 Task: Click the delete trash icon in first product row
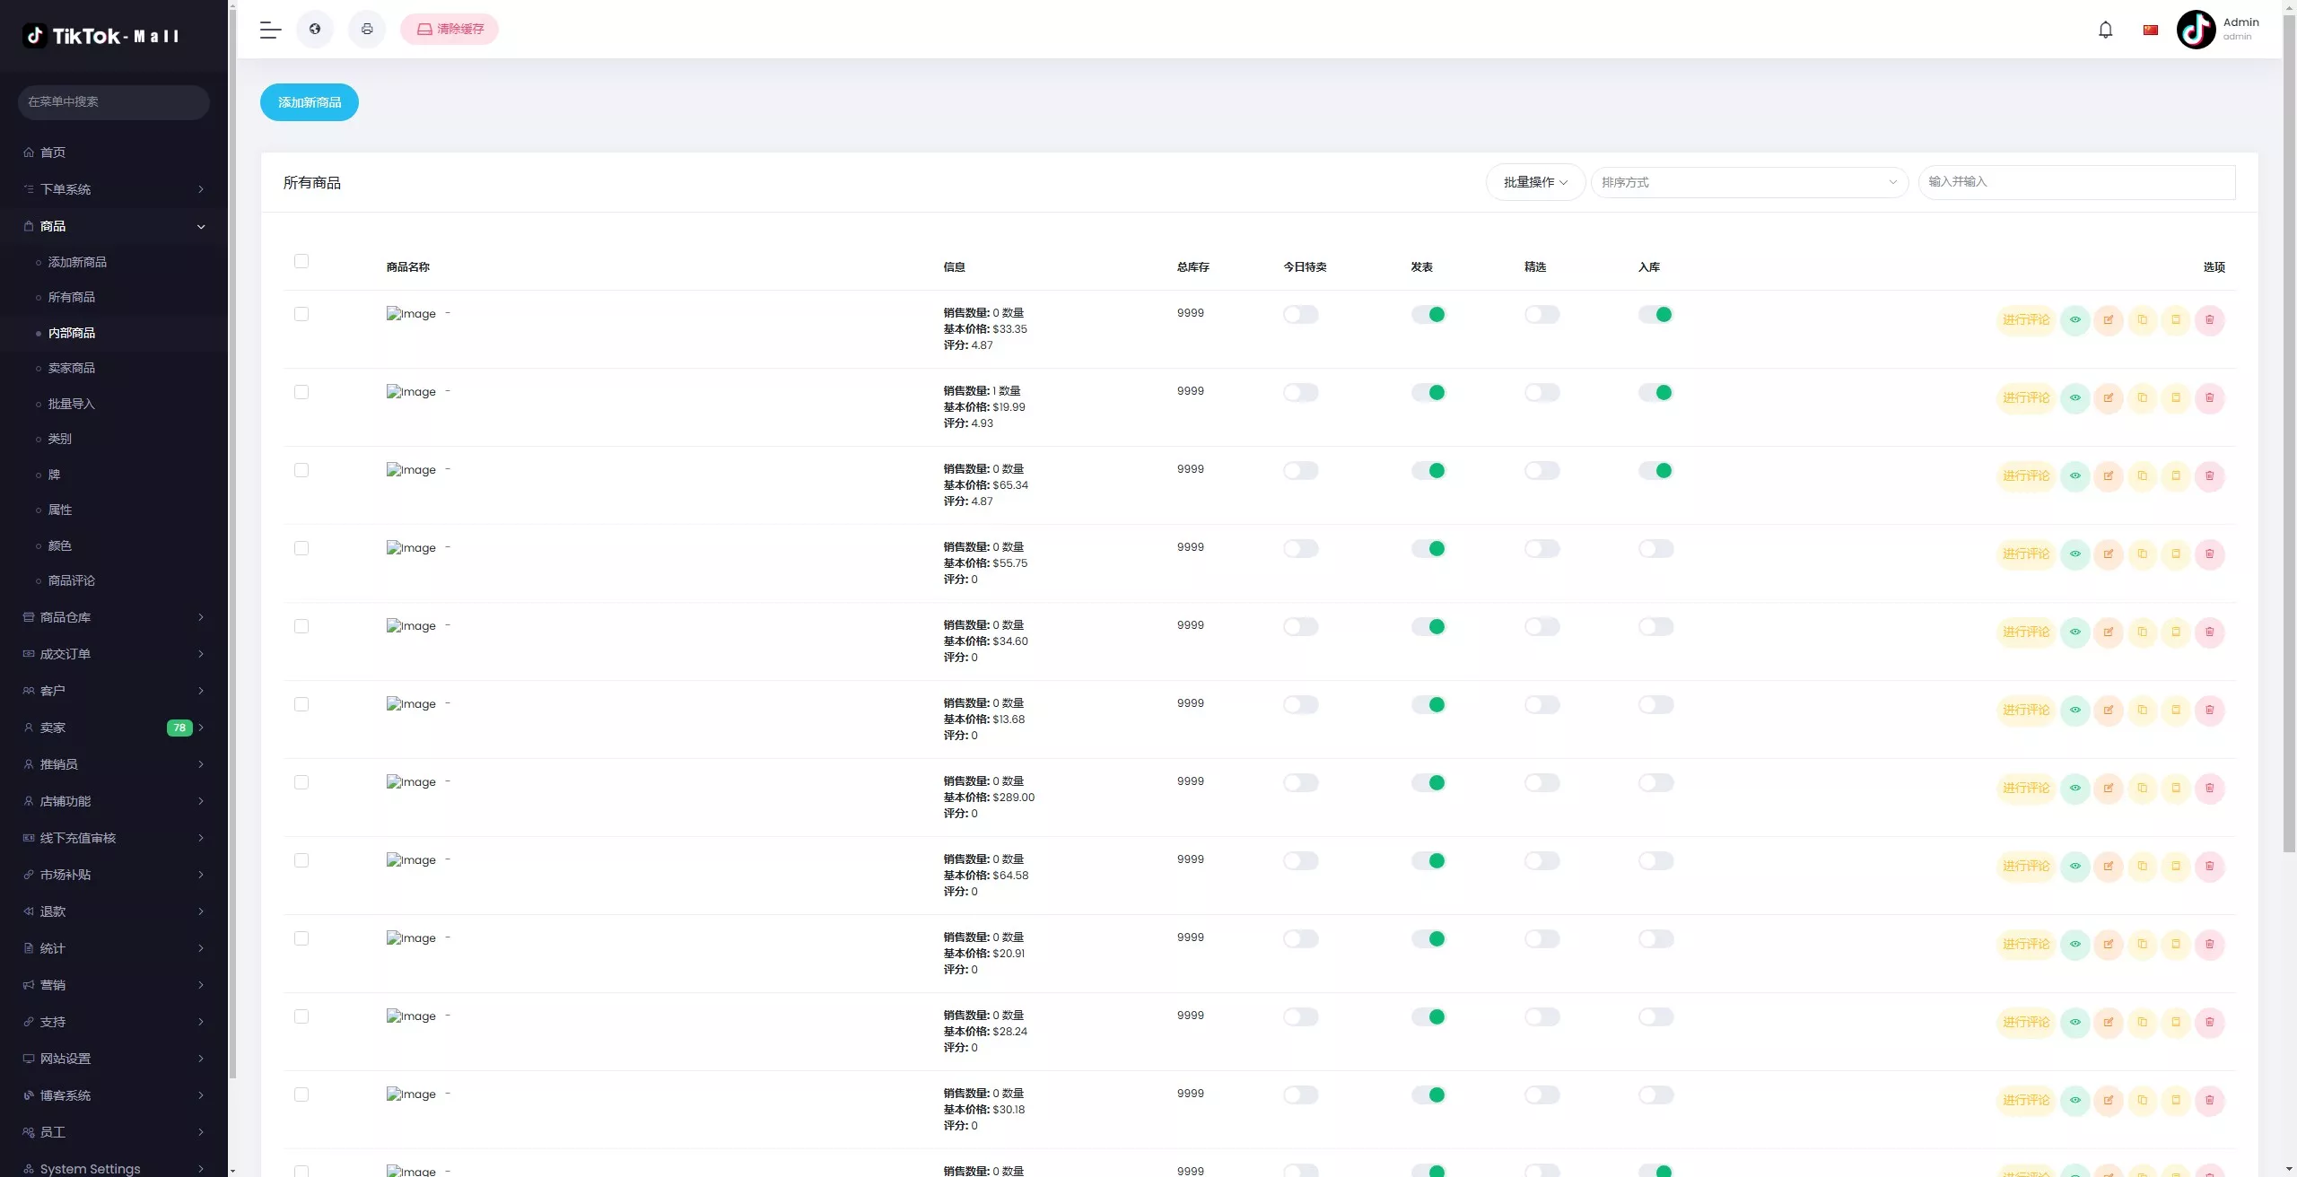pos(2209,319)
